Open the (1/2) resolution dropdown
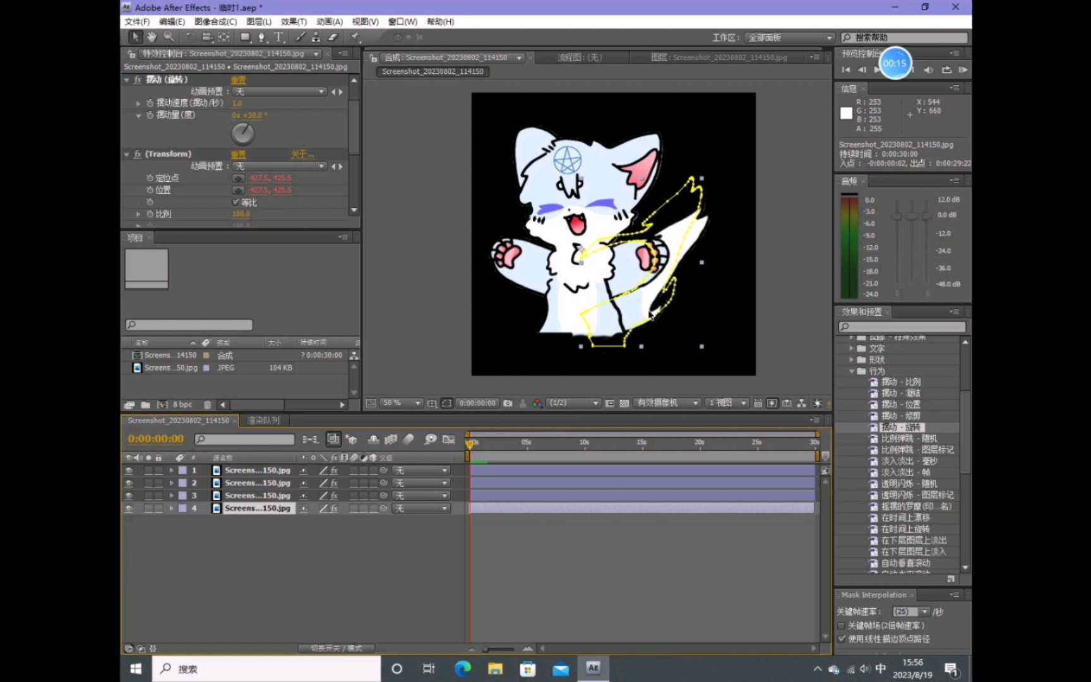Screen dimensions: 1091x682 tap(573, 403)
